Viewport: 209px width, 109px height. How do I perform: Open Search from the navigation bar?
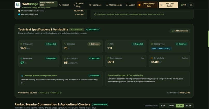click(x=64, y=5)
